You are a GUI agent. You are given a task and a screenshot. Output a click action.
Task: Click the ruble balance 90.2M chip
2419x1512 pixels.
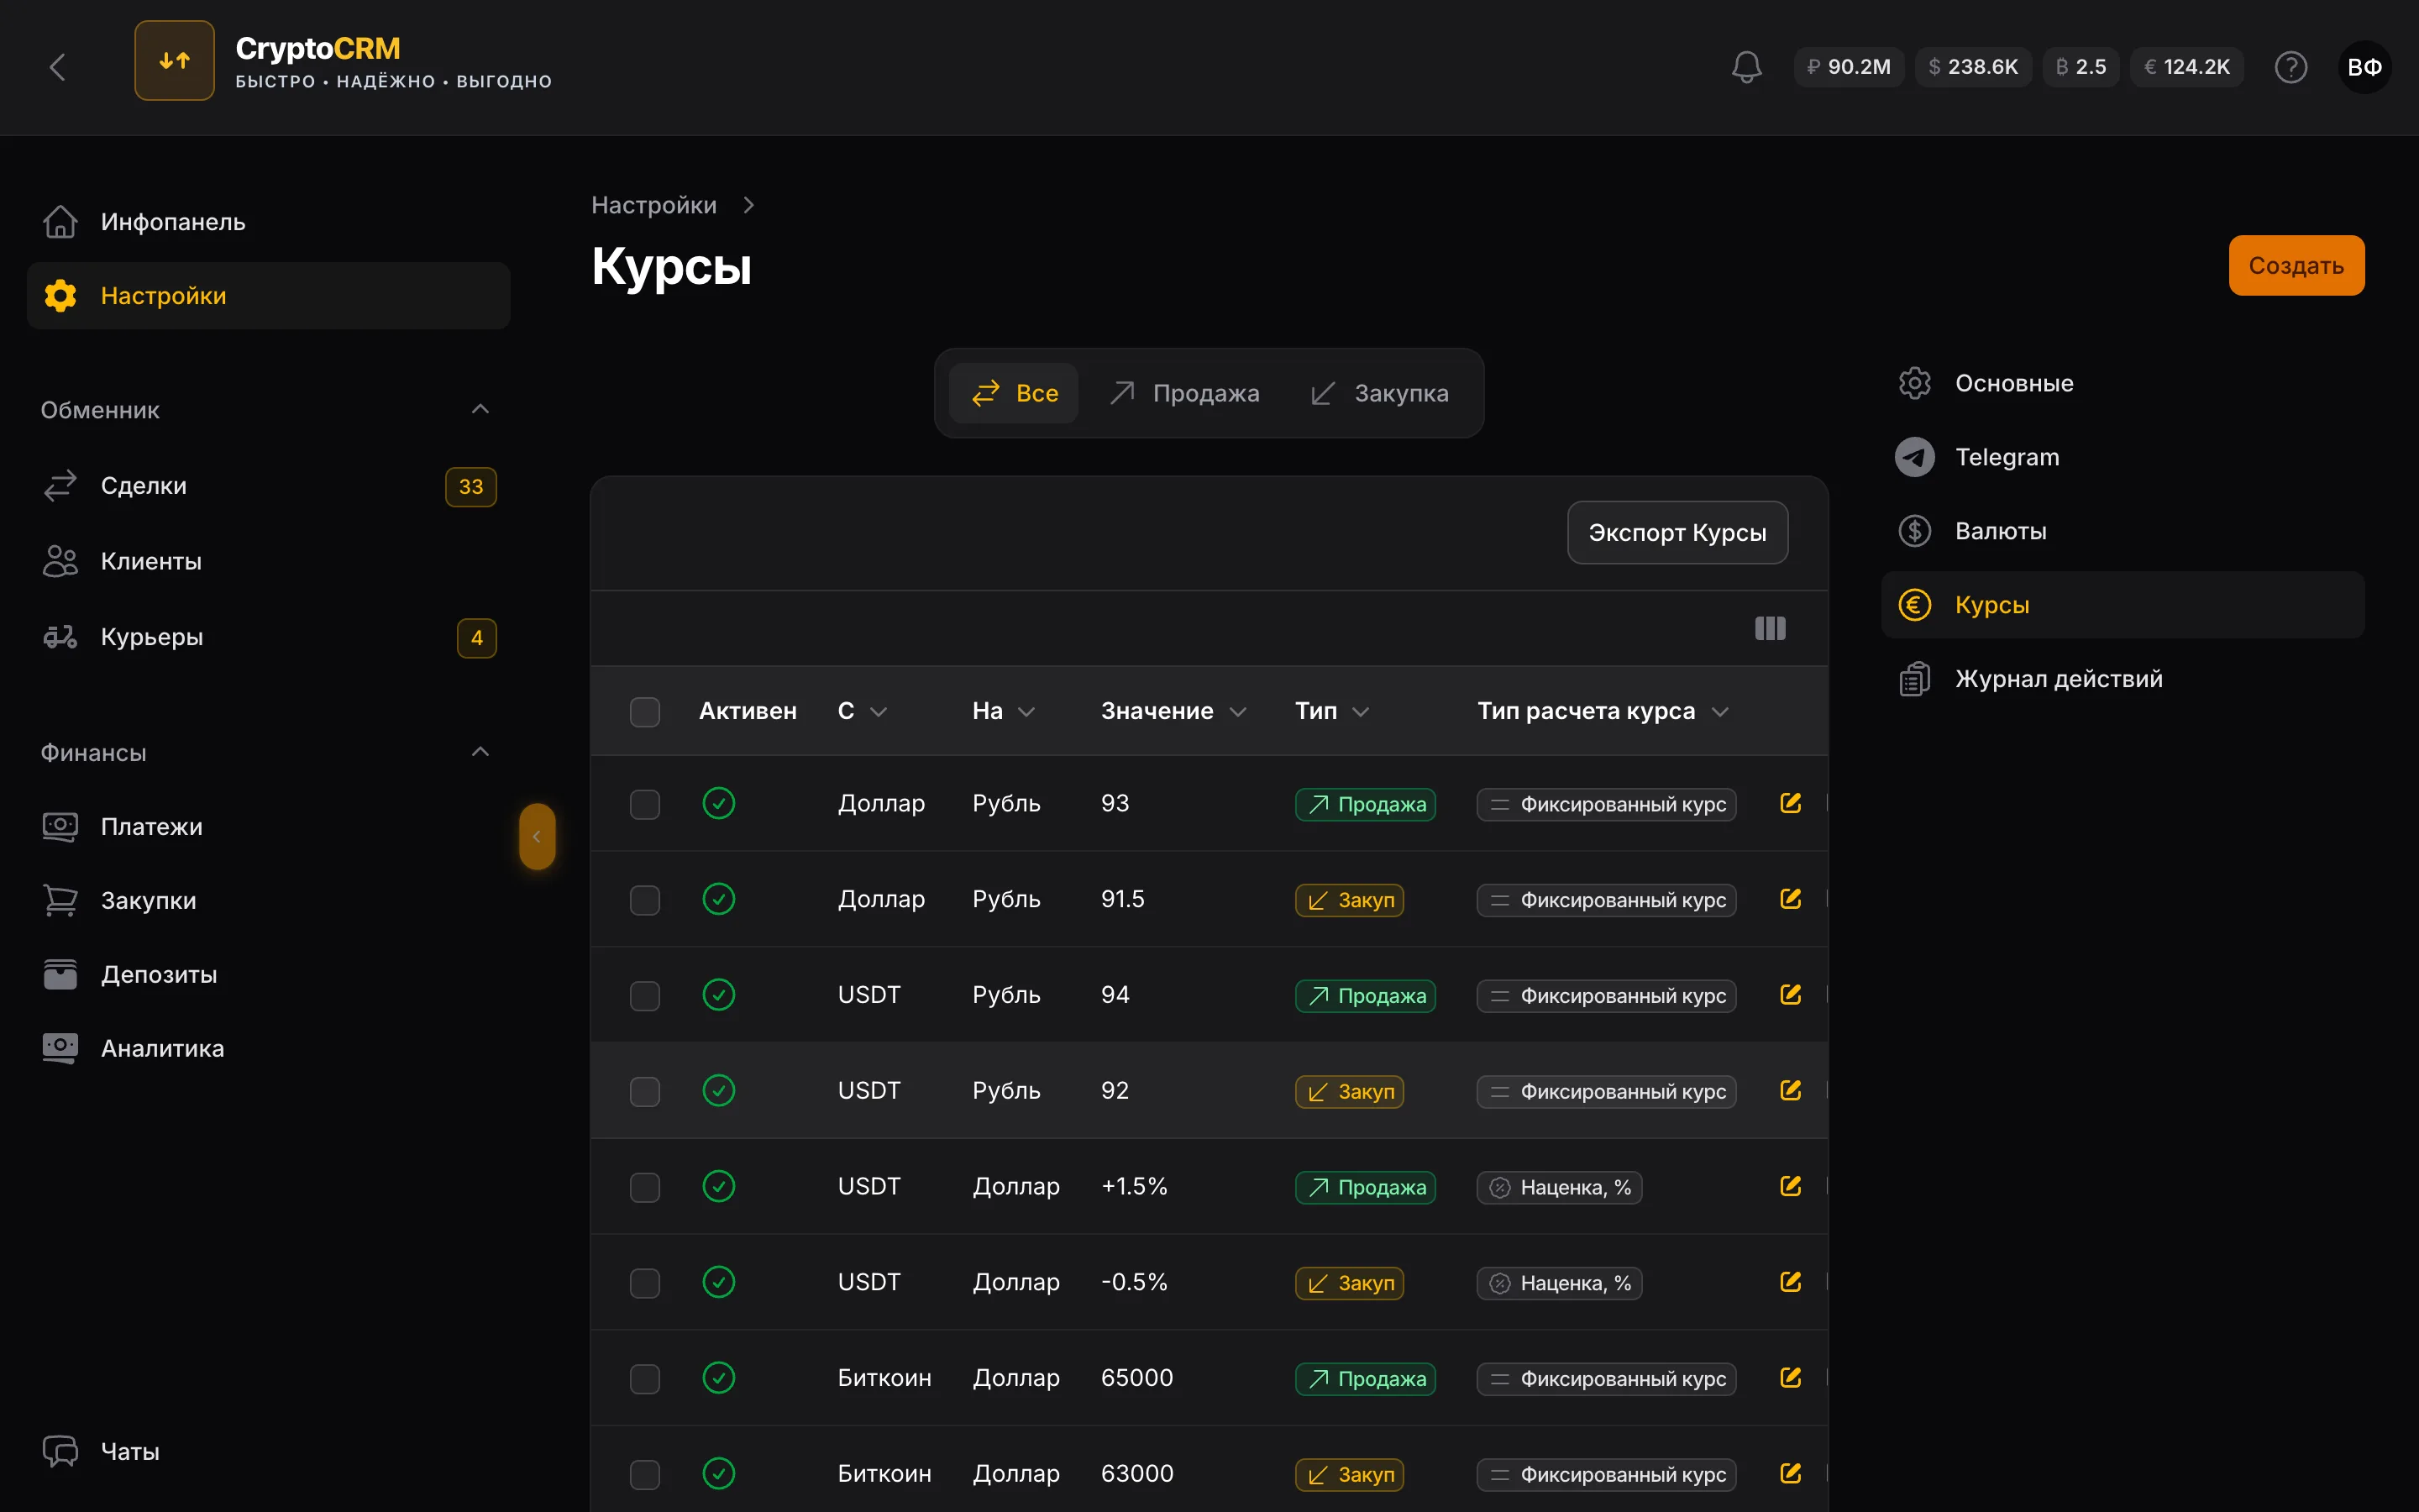[1848, 67]
